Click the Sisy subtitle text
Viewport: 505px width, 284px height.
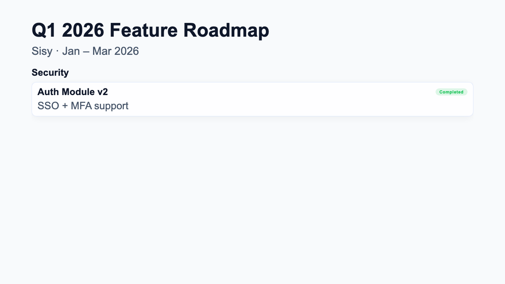click(x=42, y=51)
